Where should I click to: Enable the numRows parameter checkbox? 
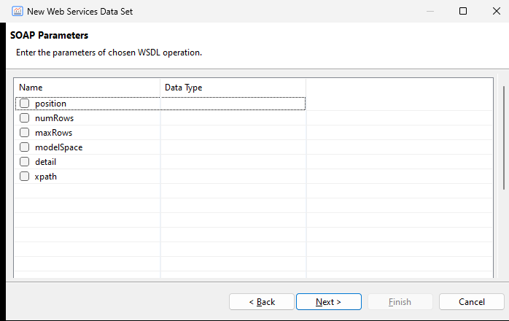(24, 118)
